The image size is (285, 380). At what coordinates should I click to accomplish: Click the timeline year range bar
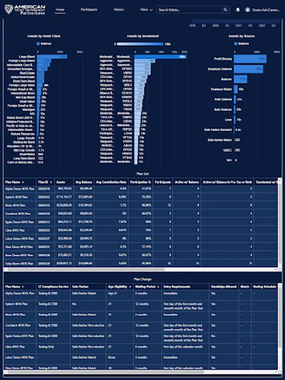[x=235, y=22]
